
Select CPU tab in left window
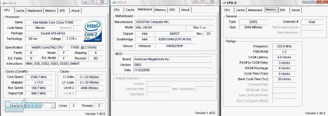[7, 10]
